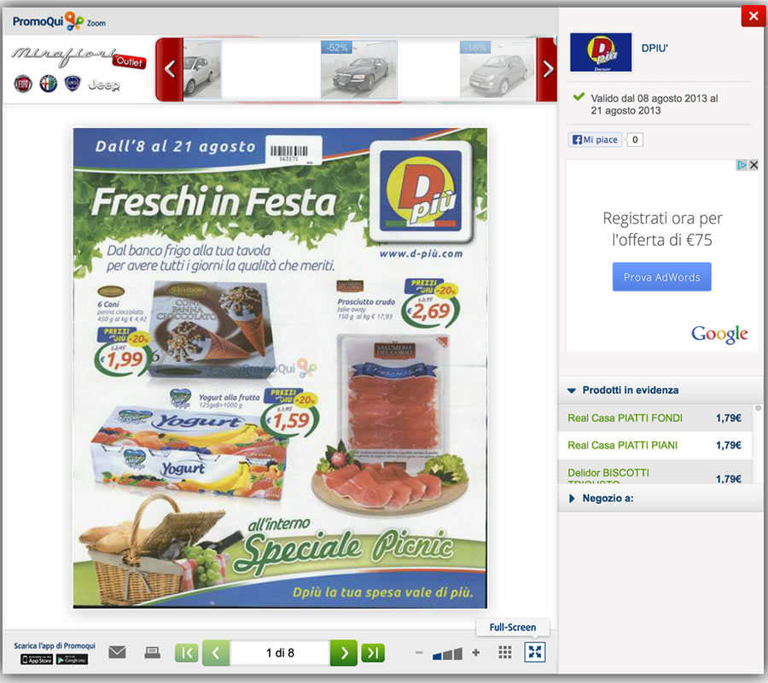Click the Registrati ora ad text
Viewport: 768px width, 683px height.
(662, 229)
